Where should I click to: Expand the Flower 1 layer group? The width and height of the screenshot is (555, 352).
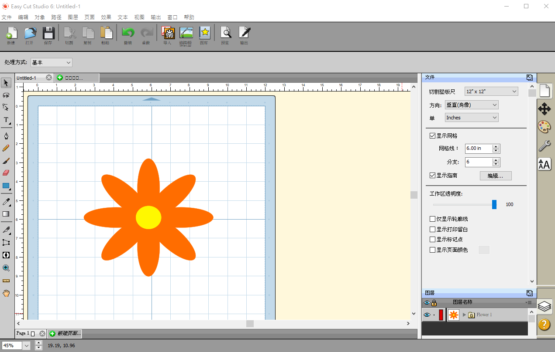coord(465,315)
